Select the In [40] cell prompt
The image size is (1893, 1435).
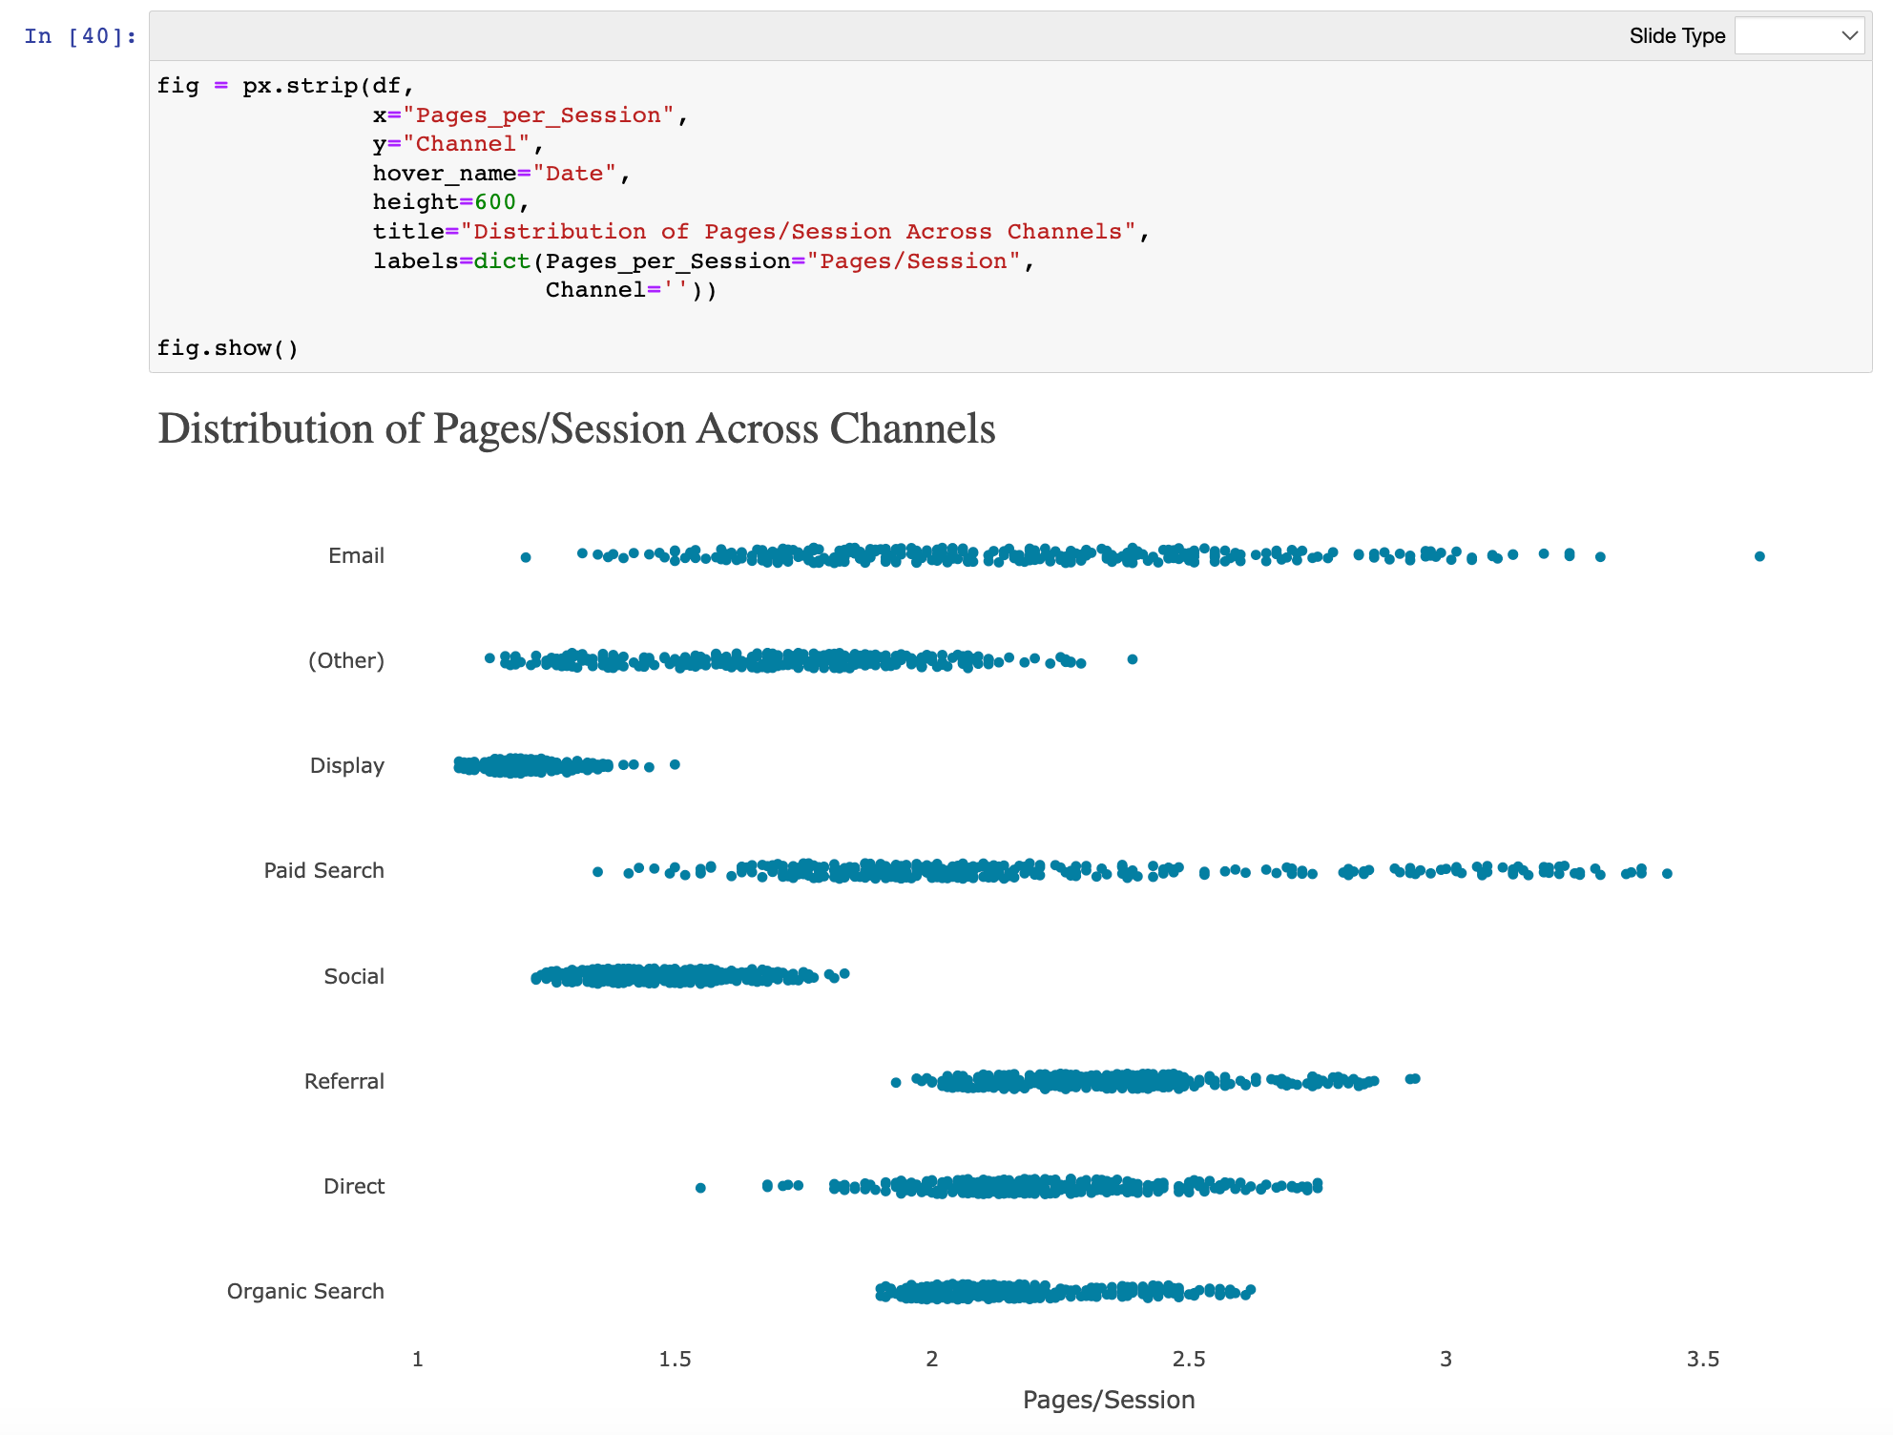point(80,36)
